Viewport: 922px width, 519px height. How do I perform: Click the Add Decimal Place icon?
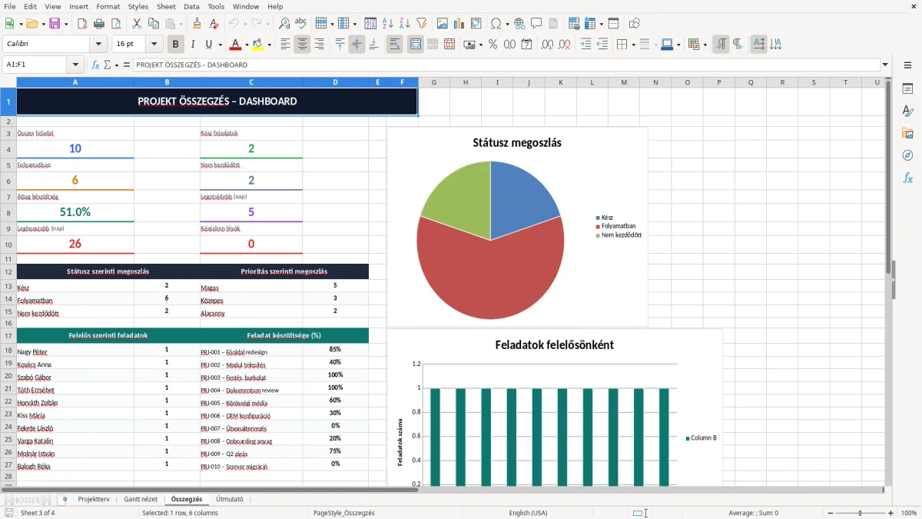coord(548,45)
